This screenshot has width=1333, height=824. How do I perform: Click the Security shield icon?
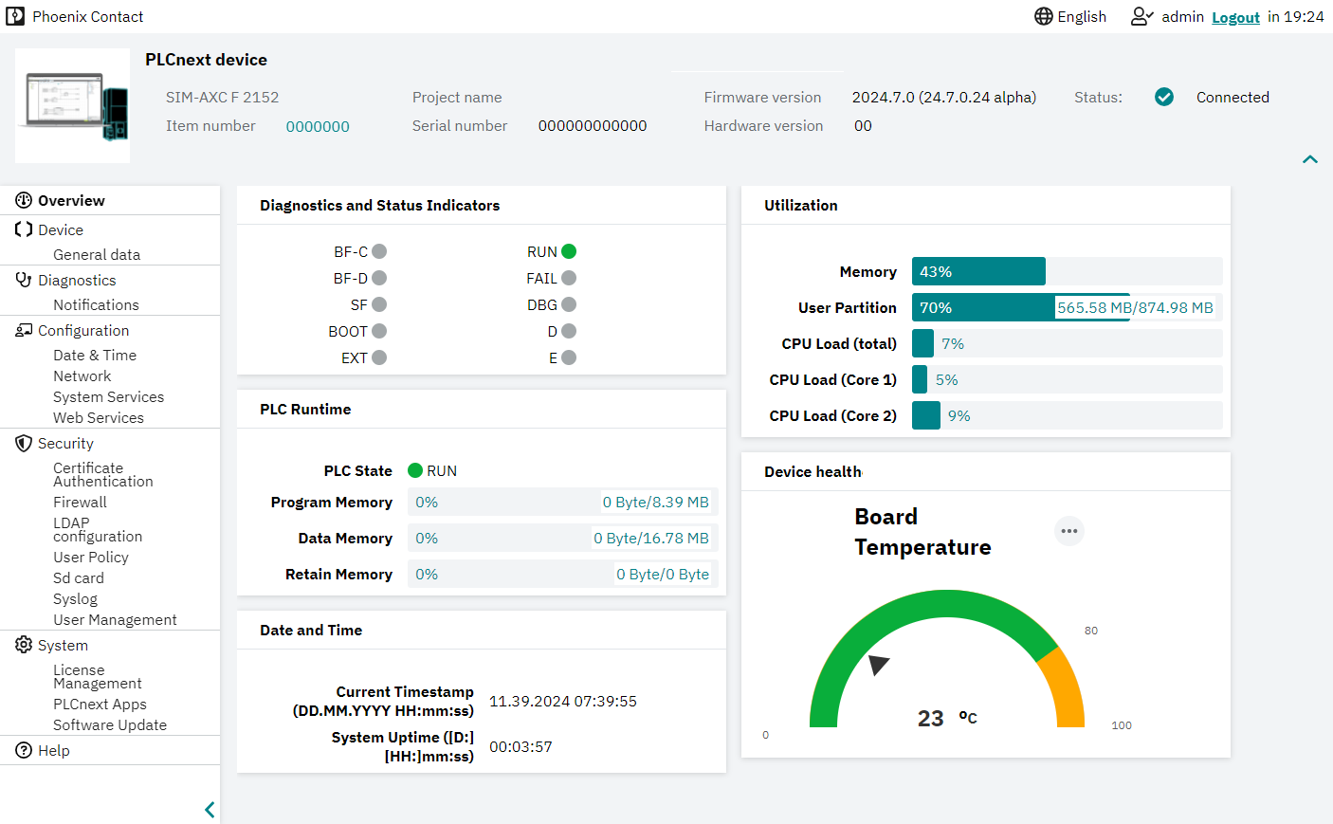pos(24,443)
